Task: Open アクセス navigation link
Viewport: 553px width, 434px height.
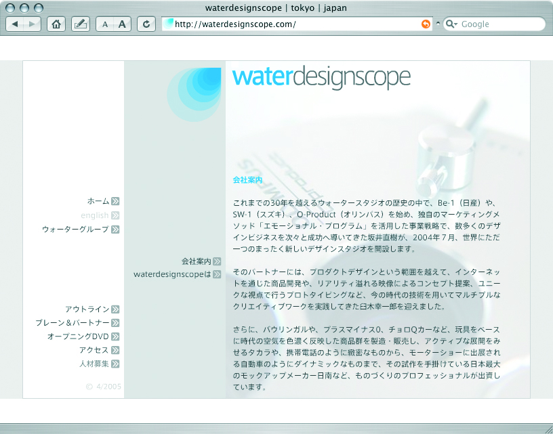Action: [94, 350]
